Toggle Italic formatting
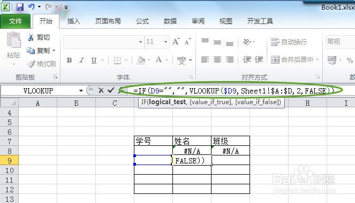Screen dimensions: 355x203 pos(81,60)
